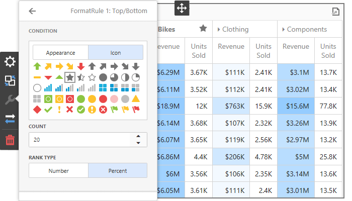The image size is (352, 201).
Task: Click the red trash delete icon
Action: (x=10, y=139)
